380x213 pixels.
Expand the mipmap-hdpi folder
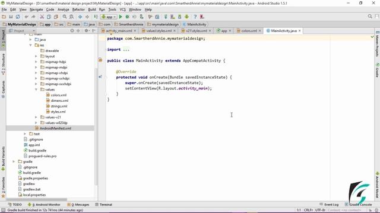point(36,62)
